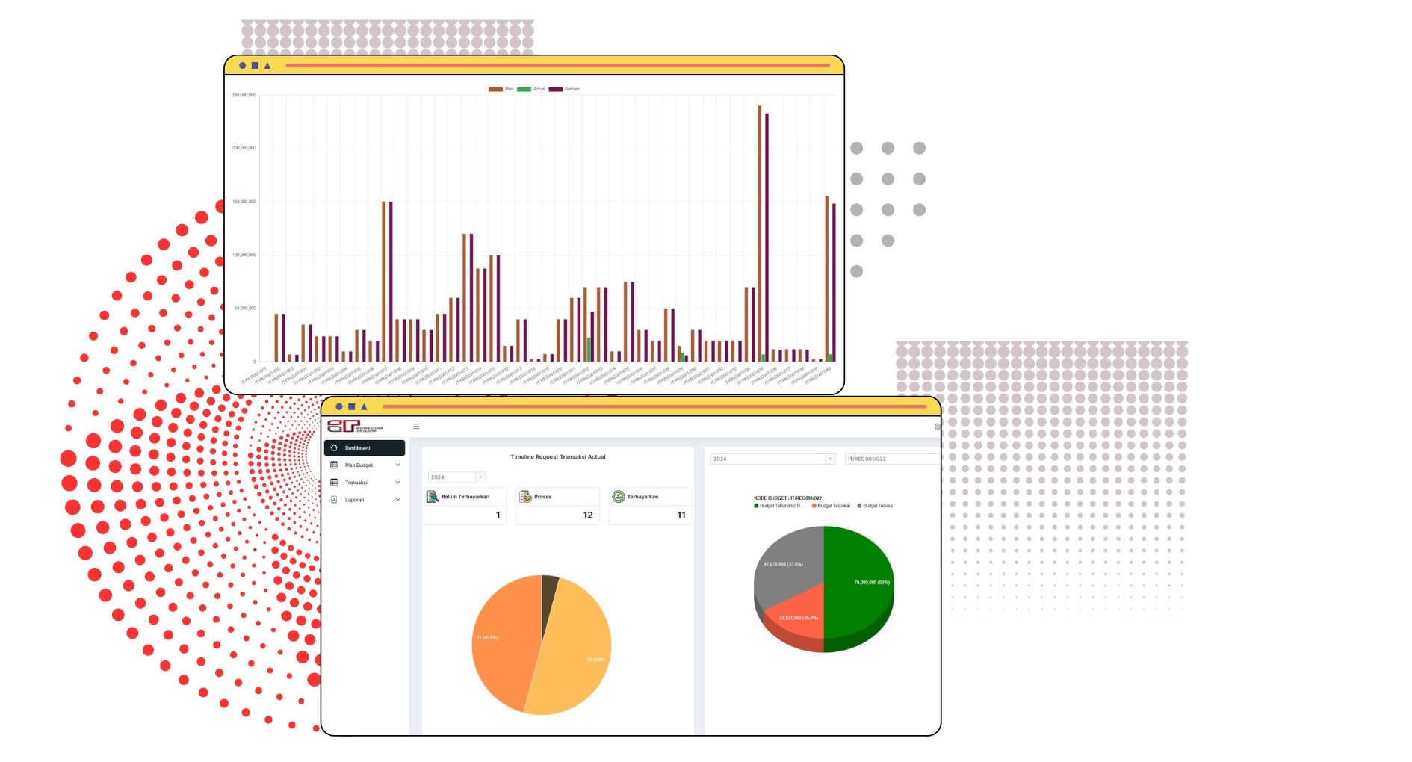Click the Terbayarkan card count 11

click(x=681, y=515)
